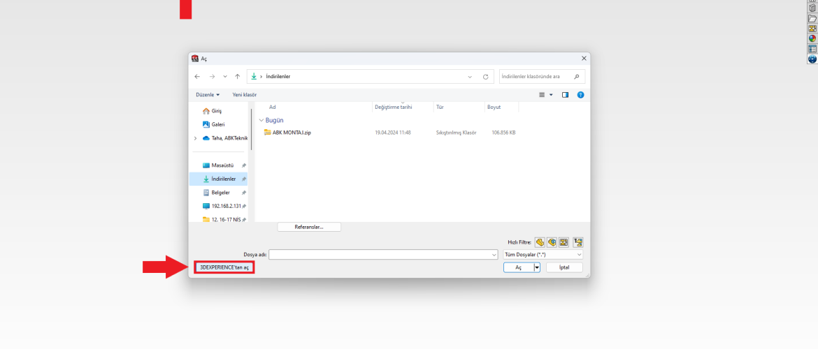Refresh the İndirilenler folder view
Screen dimensions: 818x349
[x=486, y=77]
